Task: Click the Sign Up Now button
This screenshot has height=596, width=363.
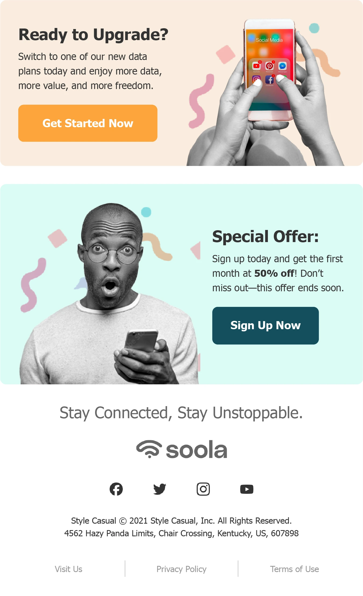Action: (x=265, y=325)
